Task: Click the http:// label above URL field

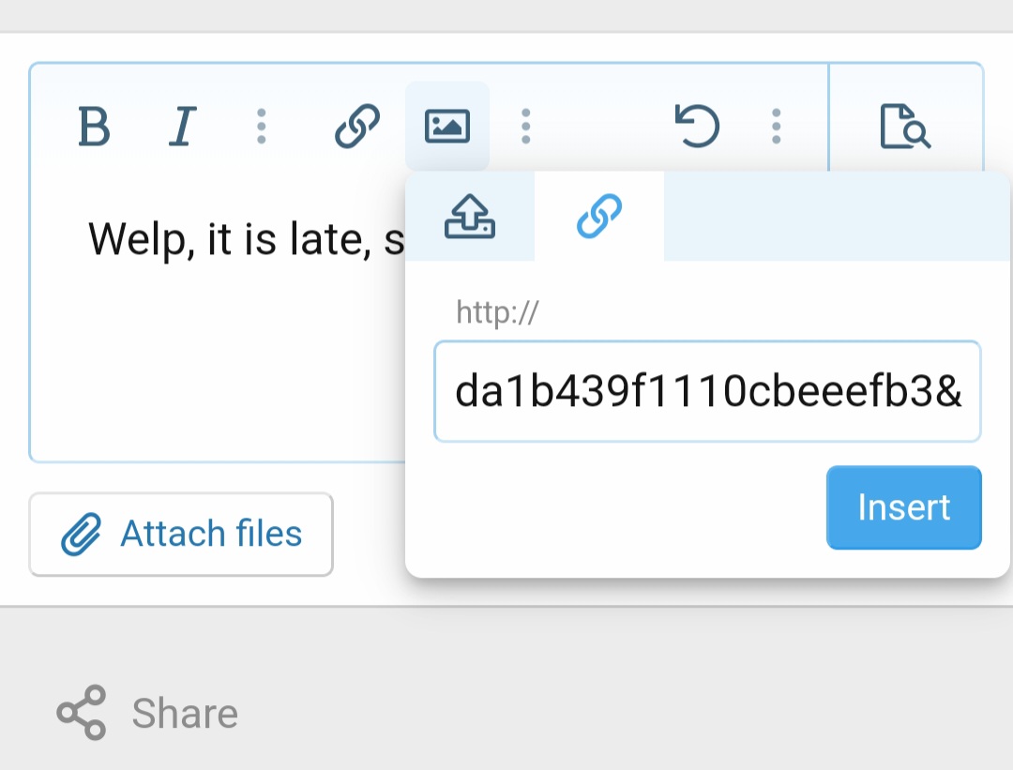Action: pyautogui.click(x=497, y=312)
